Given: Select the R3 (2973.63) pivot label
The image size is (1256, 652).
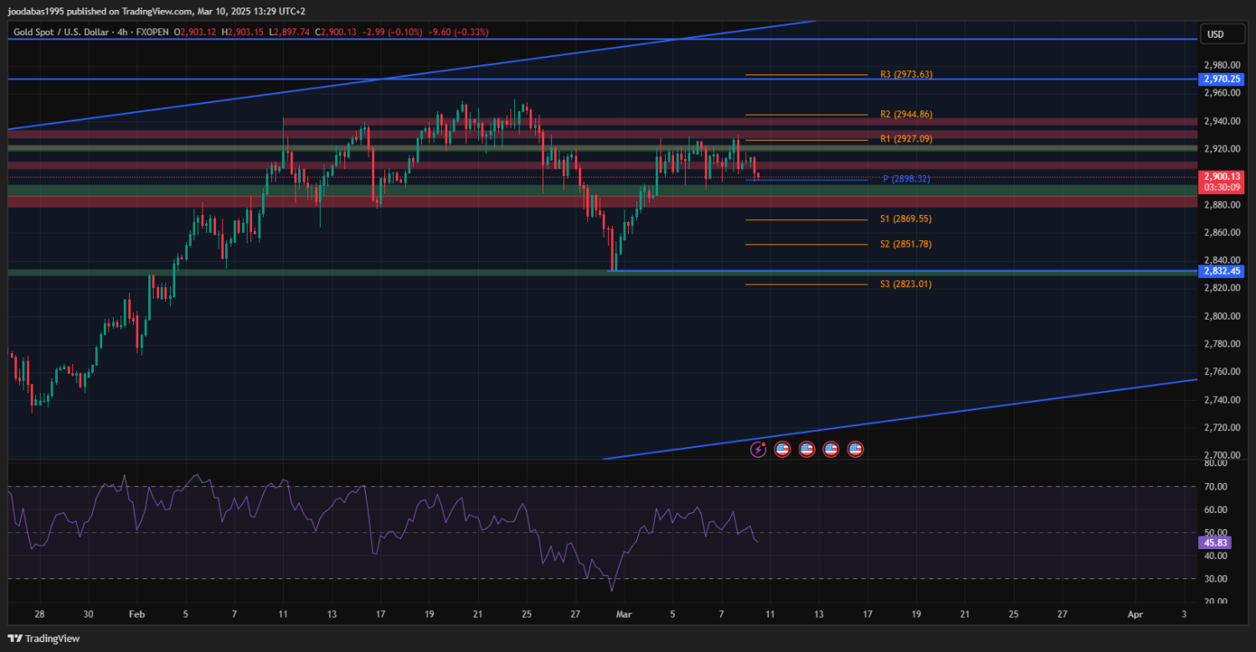Looking at the screenshot, I should tap(906, 74).
